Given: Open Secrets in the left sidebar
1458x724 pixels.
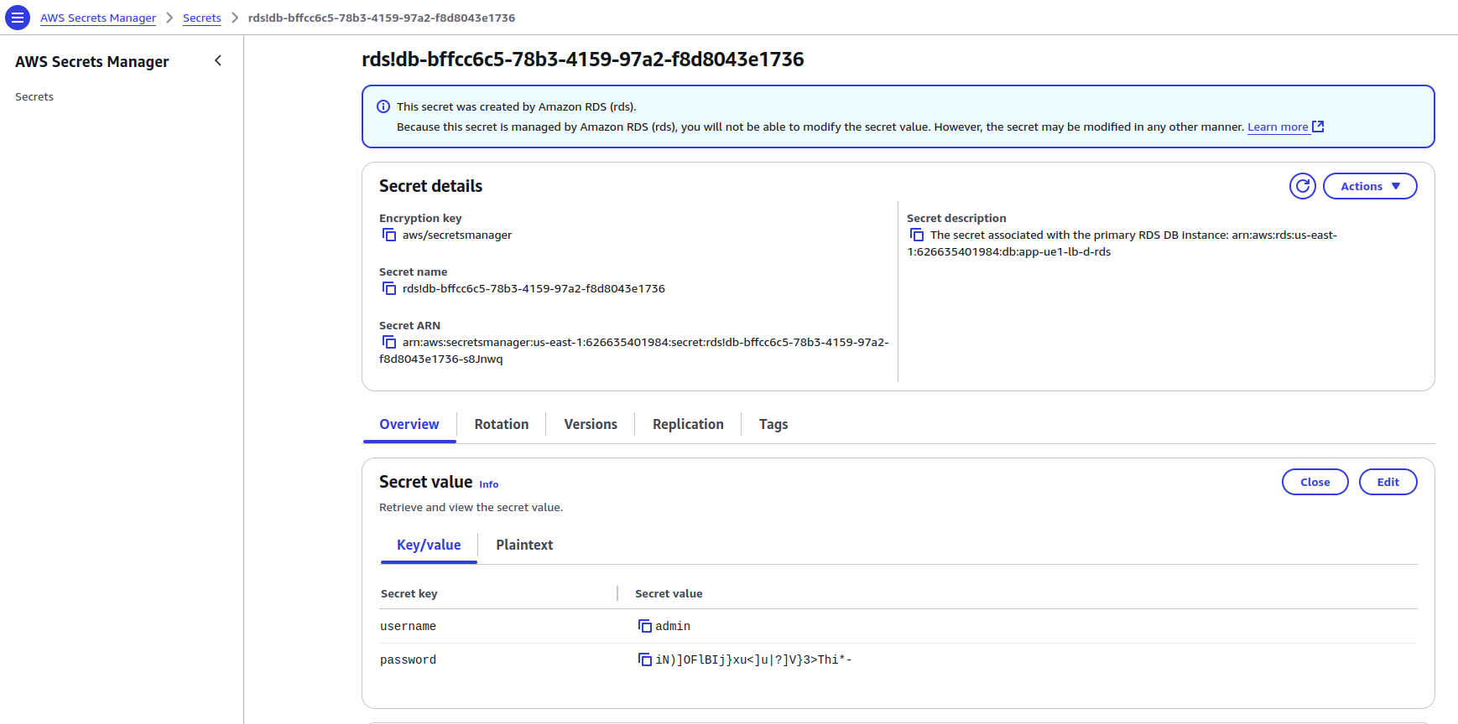Looking at the screenshot, I should [x=34, y=96].
